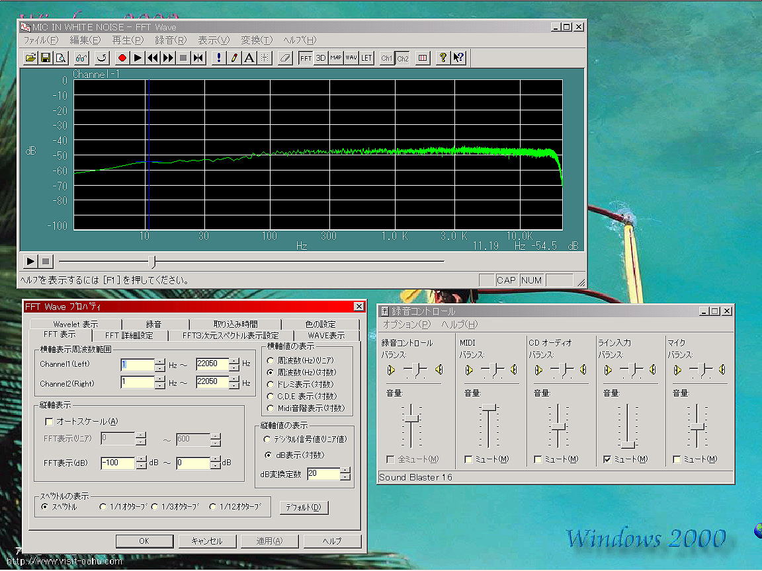The image size is (762, 571).
Task: Select デジタル信号値(リニア値) radio button
Action: pyautogui.click(x=267, y=439)
